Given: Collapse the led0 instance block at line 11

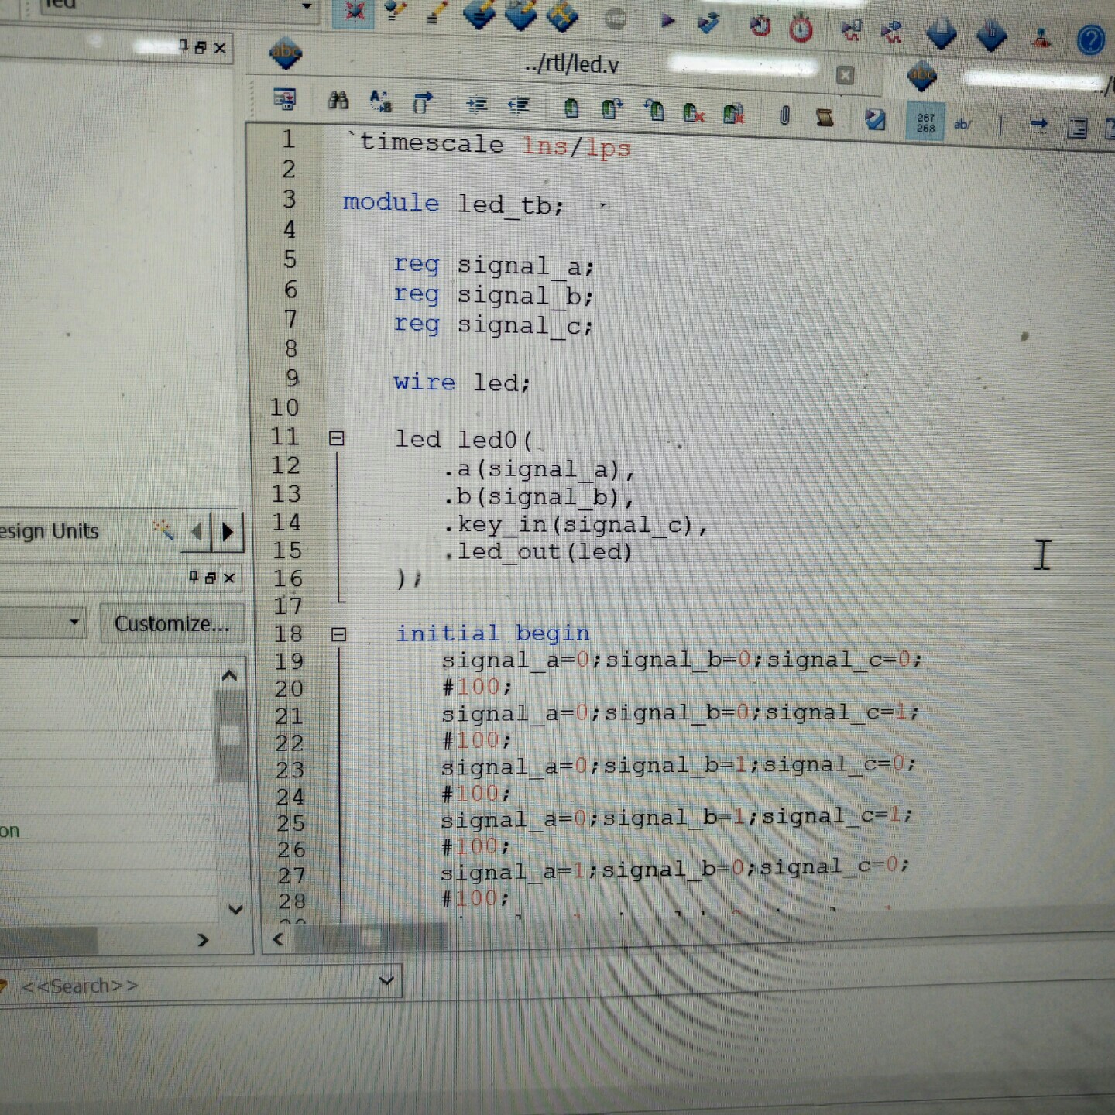Looking at the screenshot, I should pos(336,438).
